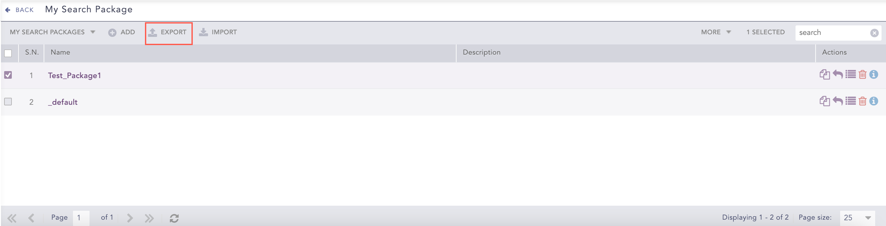Uncheck the Test_Package1 checkbox

8,75
